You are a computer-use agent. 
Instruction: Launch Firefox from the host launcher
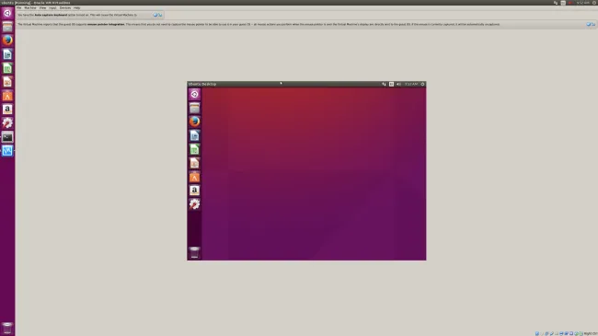[x=7, y=41]
